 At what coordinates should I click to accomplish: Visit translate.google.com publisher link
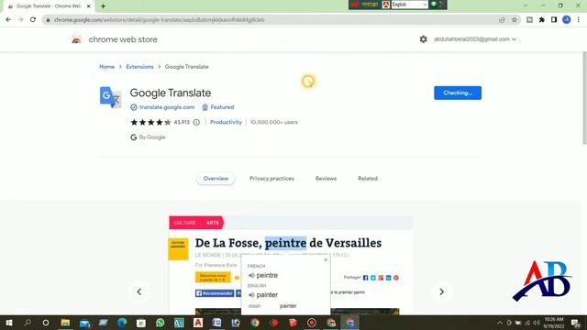point(167,107)
